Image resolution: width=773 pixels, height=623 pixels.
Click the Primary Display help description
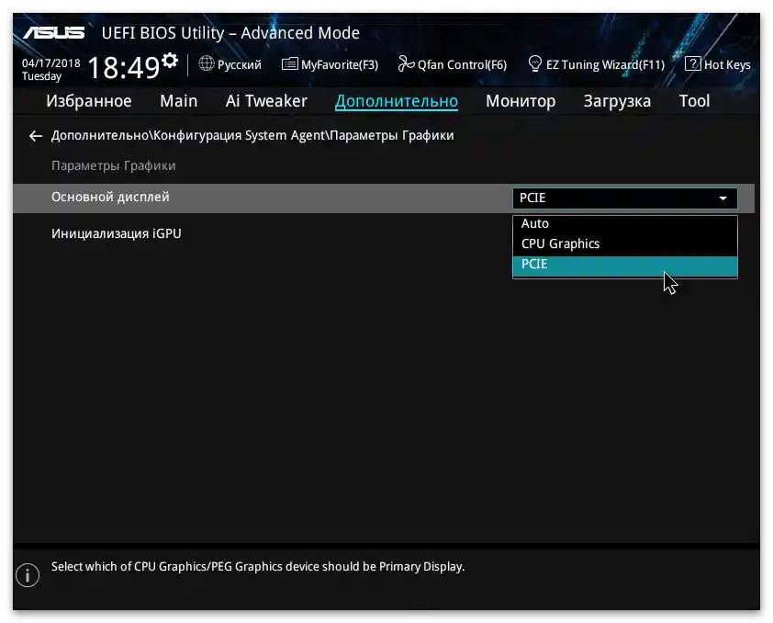coord(258,567)
